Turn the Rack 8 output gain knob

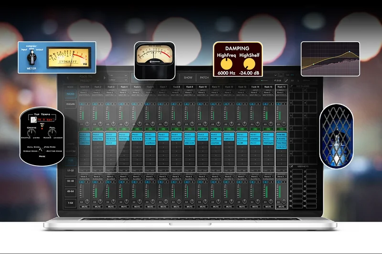pos(179,201)
